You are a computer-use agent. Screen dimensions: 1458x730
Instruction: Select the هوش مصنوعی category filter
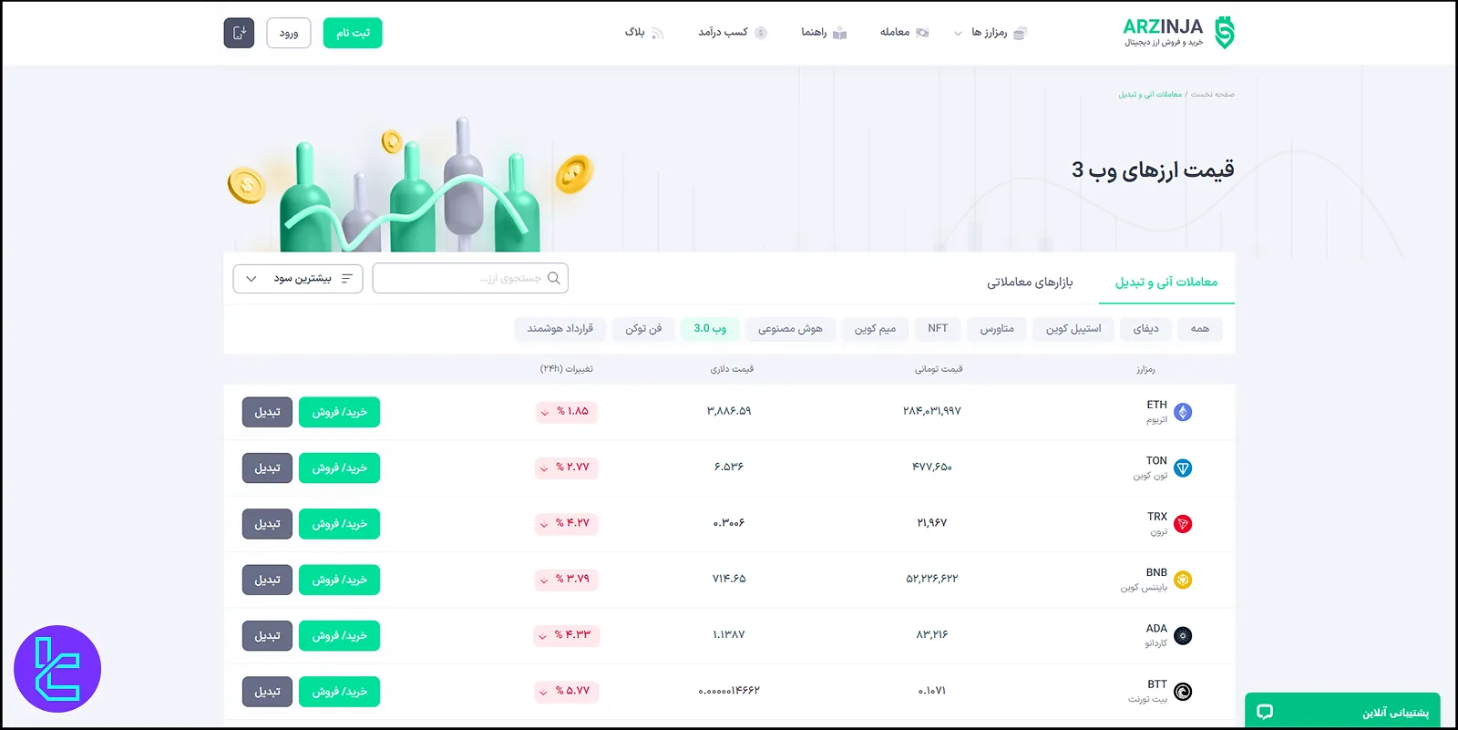(x=790, y=329)
